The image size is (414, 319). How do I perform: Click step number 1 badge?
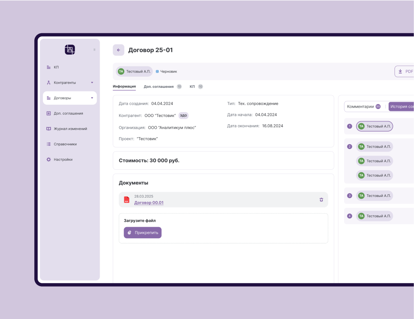click(x=350, y=126)
